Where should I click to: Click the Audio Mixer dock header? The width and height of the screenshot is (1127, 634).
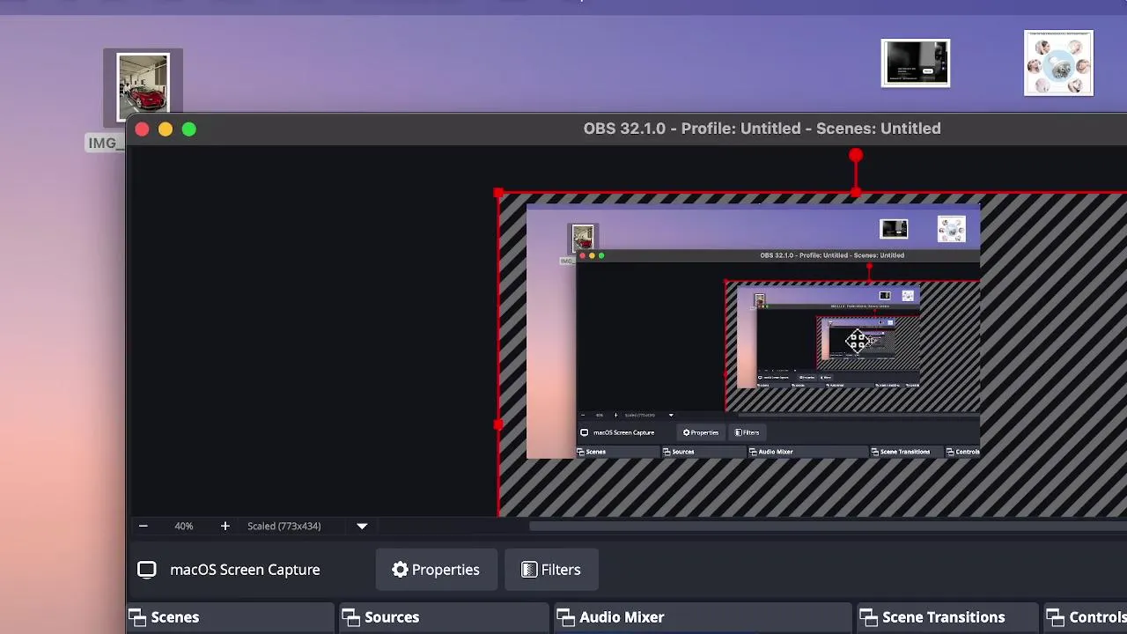703,617
